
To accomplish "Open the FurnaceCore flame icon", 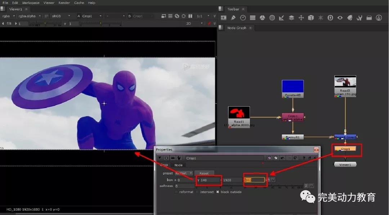I will point(379,18).
